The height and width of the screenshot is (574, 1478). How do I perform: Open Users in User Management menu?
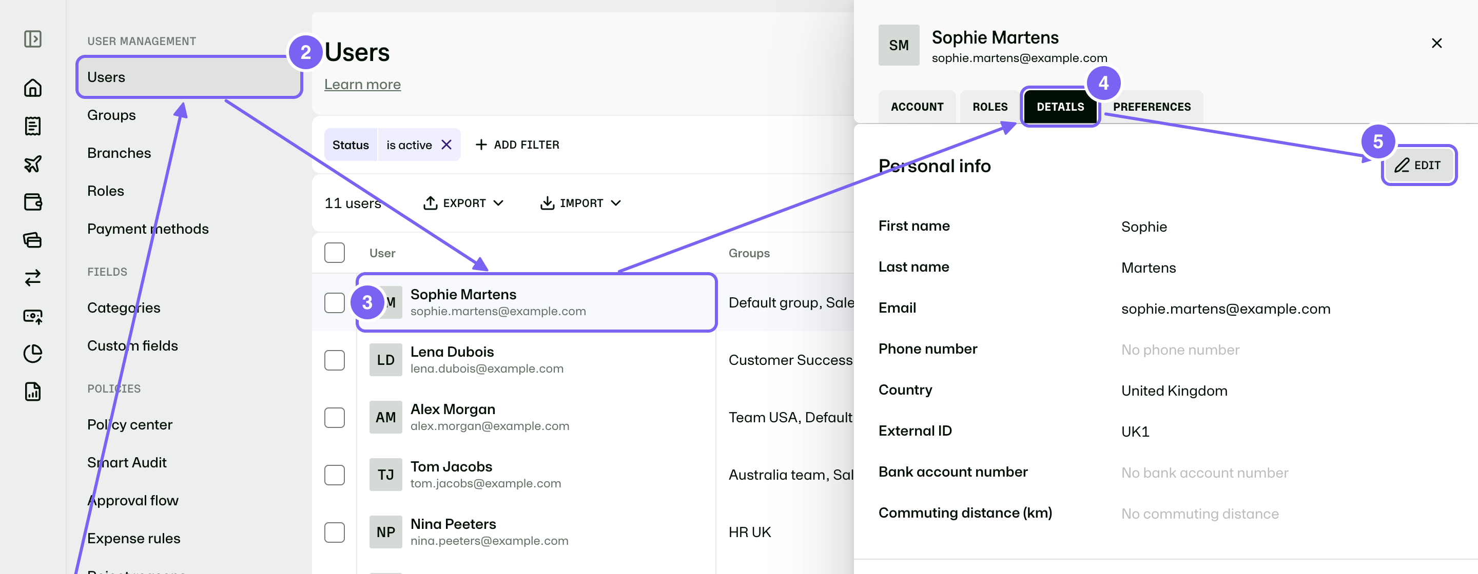(189, 77)
